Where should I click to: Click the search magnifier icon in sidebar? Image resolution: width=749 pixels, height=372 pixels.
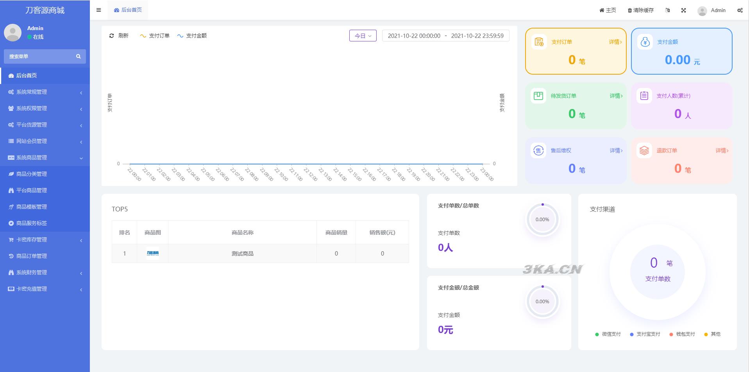(78, 56)
